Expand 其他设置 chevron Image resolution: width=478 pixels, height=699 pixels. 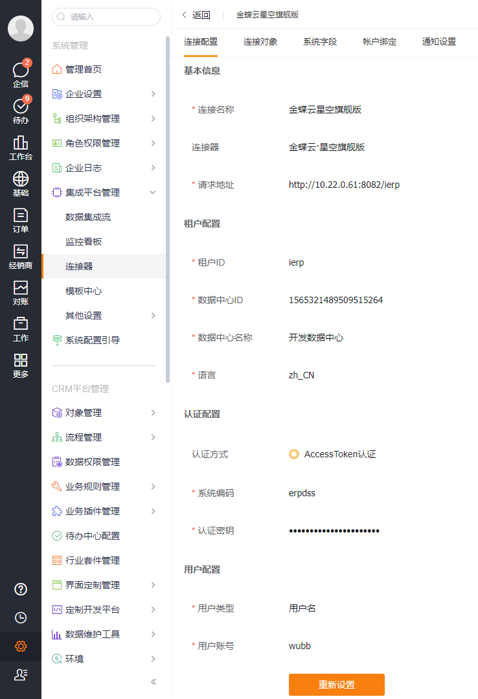pos(153,315)
